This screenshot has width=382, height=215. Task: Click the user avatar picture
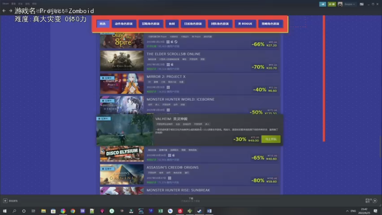pyautogui.click(x=340, y=4)
